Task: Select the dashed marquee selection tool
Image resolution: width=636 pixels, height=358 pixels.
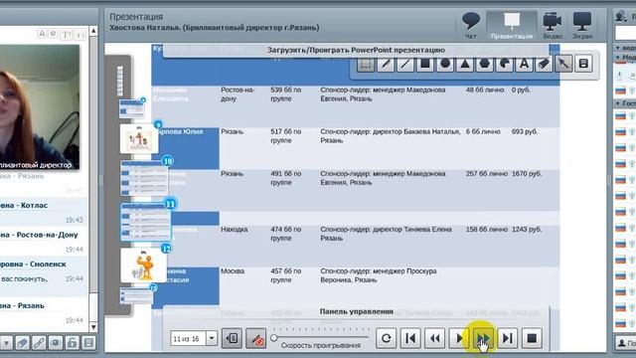Action: pos(366,64)
